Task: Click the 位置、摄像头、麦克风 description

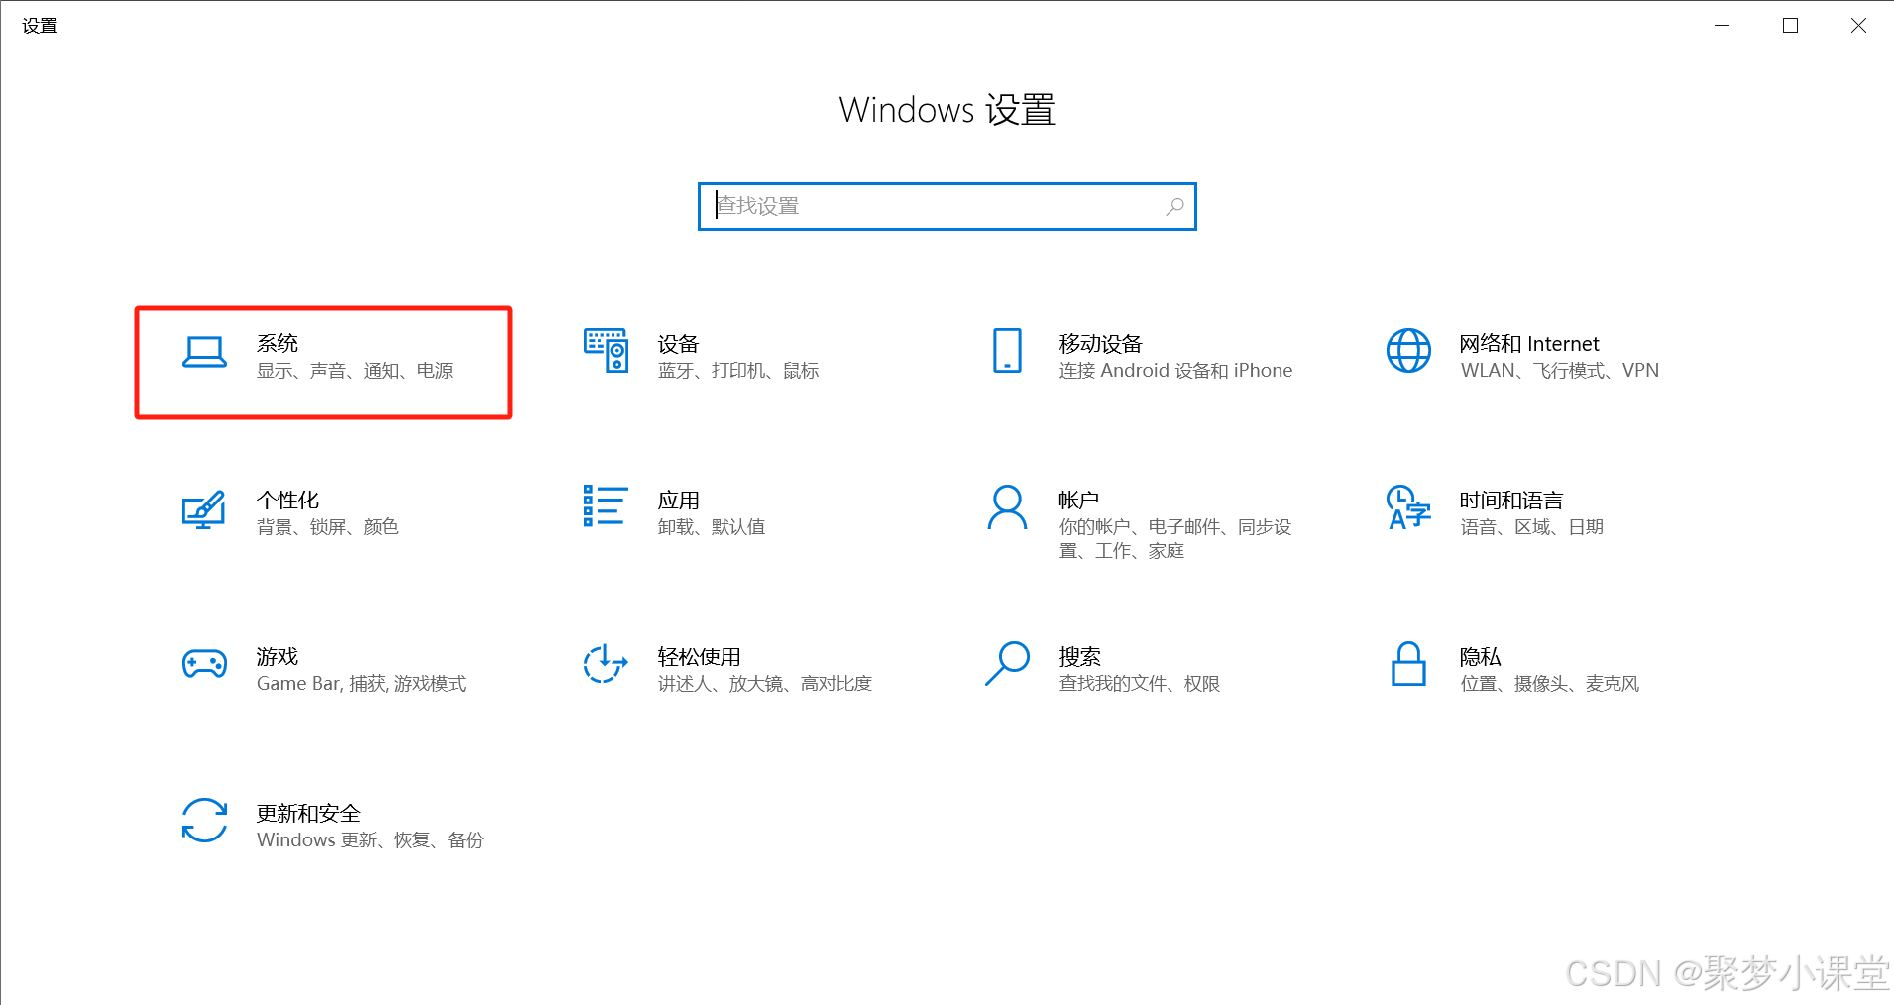Action: (1550, 684)
